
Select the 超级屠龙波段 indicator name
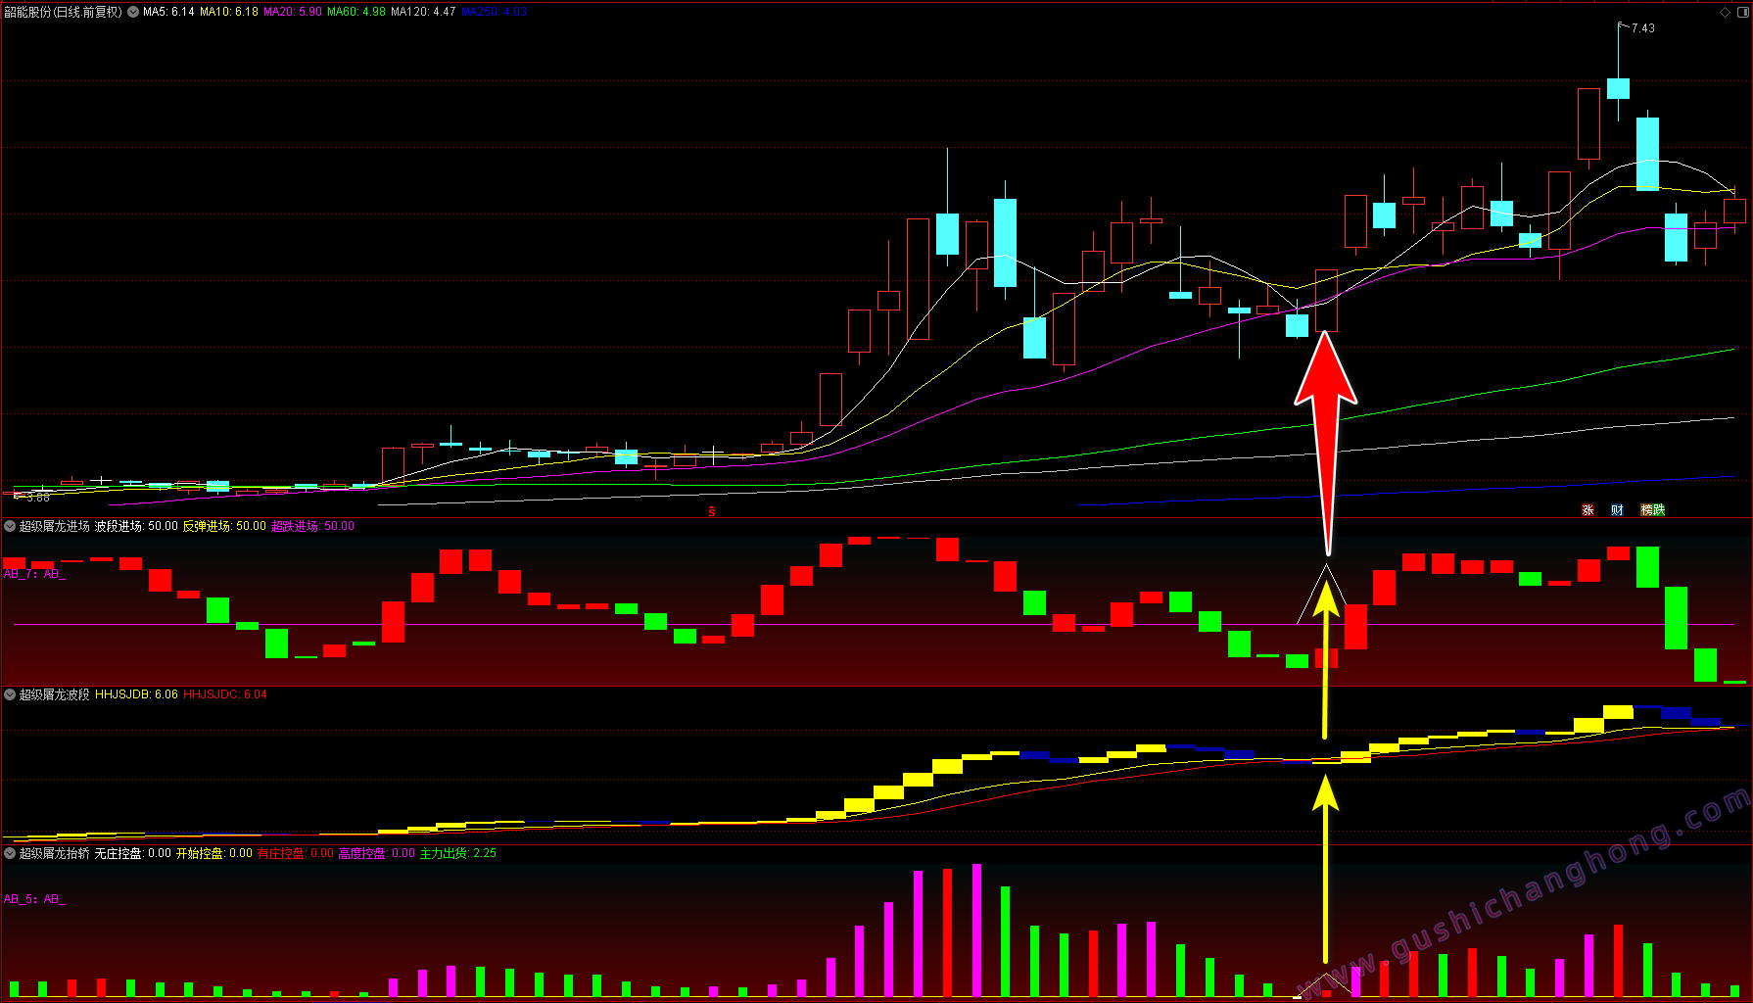55,694
